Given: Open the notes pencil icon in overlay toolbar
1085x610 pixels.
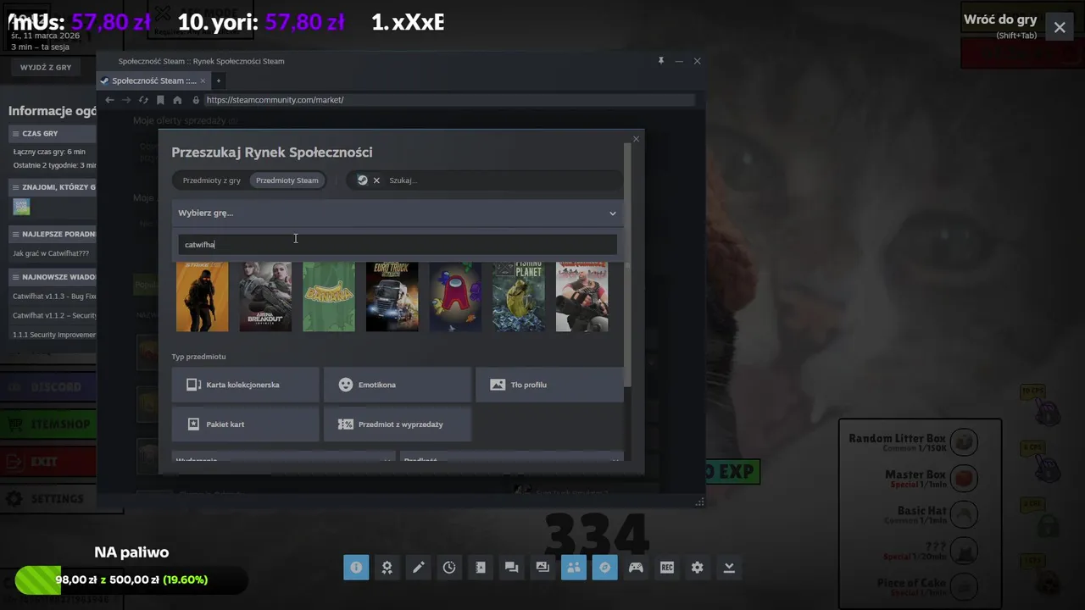Looking at the screenshot, I should (418, 568).
